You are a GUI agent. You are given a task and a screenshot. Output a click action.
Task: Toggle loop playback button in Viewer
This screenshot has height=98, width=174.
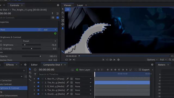(66, 60)
